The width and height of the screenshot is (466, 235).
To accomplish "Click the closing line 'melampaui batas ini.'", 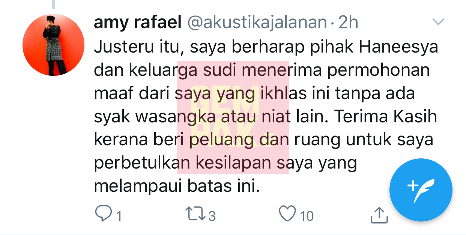I will pos(177,186).
